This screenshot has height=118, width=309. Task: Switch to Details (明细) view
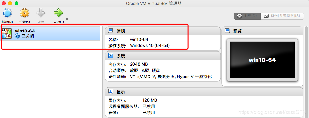tap(247, 16)
